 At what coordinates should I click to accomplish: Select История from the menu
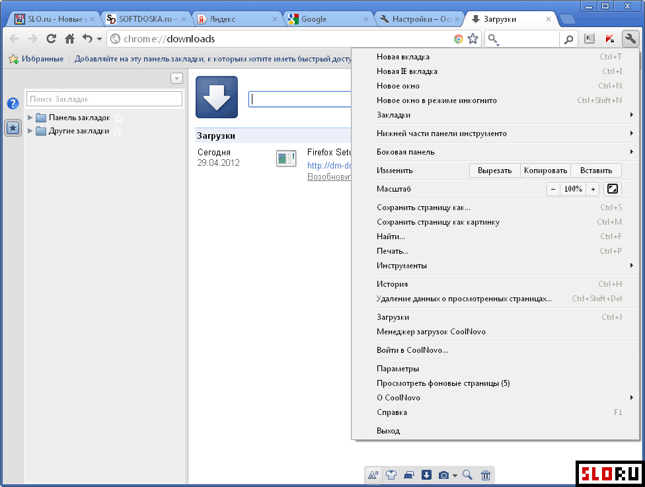506,284
